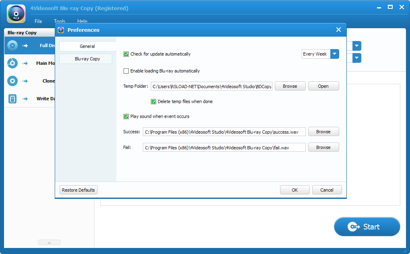Open the Every Week update frequency dropdown
The width and height of the screenshot is (410, 254).
(x=335, y=54)
